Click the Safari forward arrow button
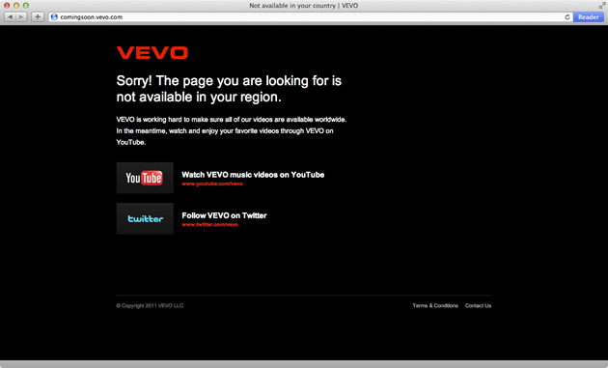Screen dimensions: 608x368 tap(21, 17)
